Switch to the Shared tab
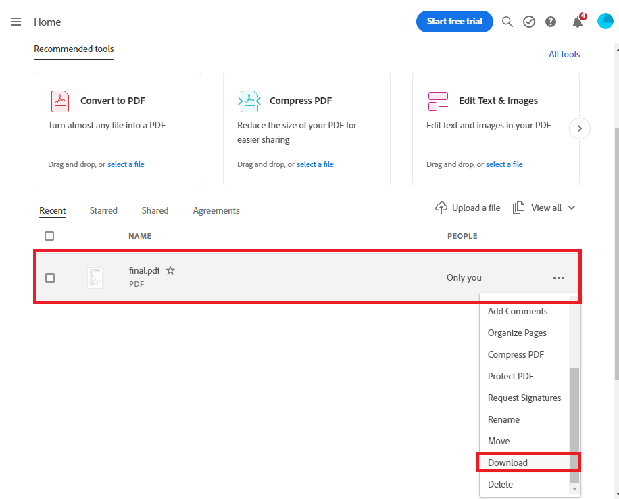Viewport: 619px width, 499px height. (x=155, y=210)
